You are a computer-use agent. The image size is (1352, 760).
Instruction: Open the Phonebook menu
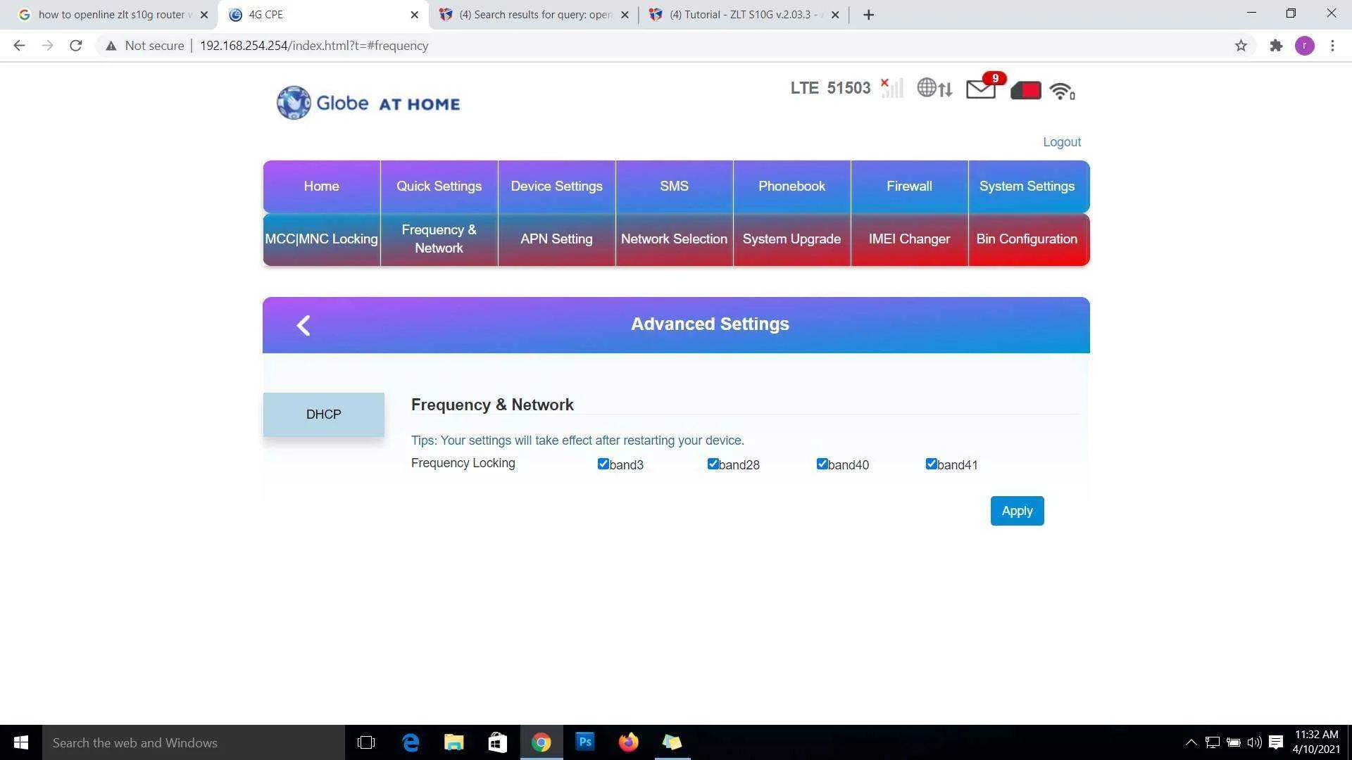(791, 186)
